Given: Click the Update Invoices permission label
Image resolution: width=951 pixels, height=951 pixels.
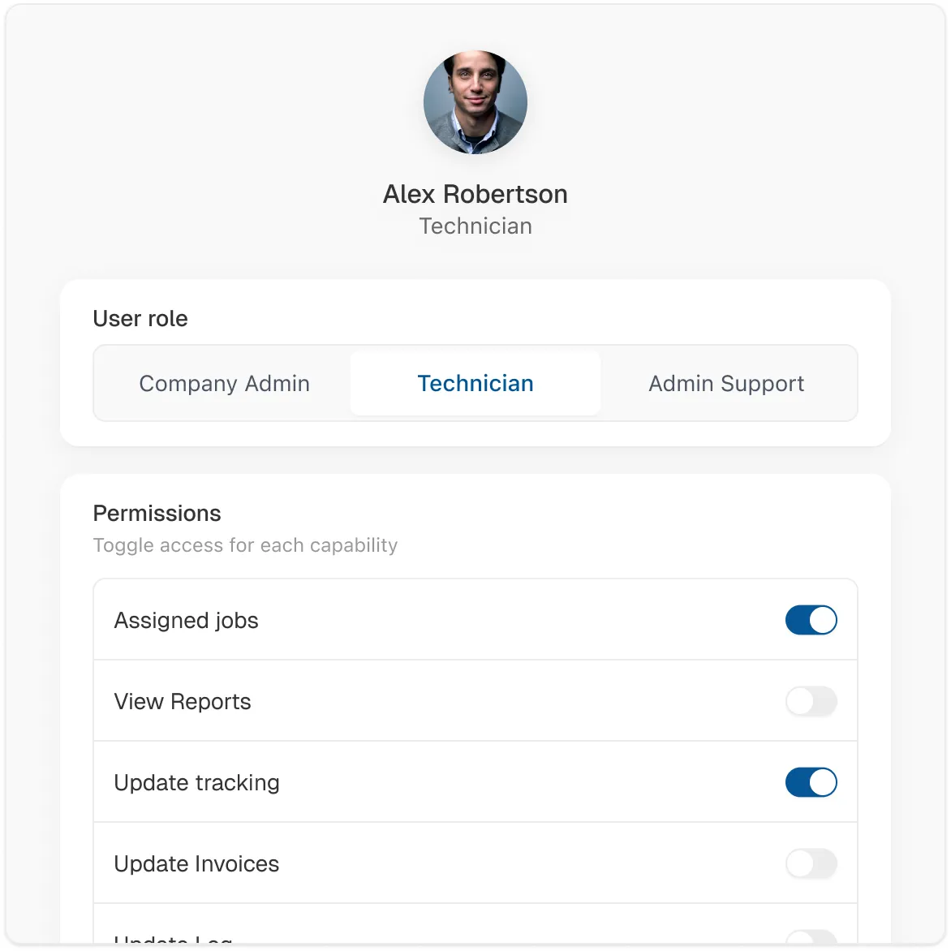Looking at the screenshot, I should pyautogui.click(x=196, y=864).
